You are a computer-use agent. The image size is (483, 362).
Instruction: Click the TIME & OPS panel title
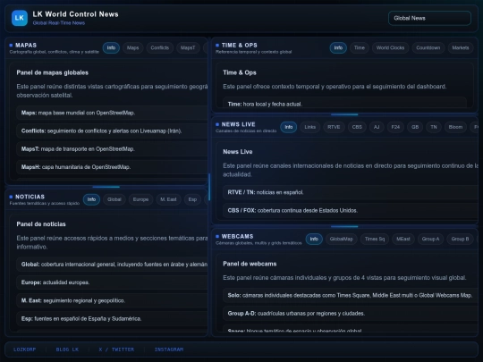pyautogui.click(x=240, y=46)
